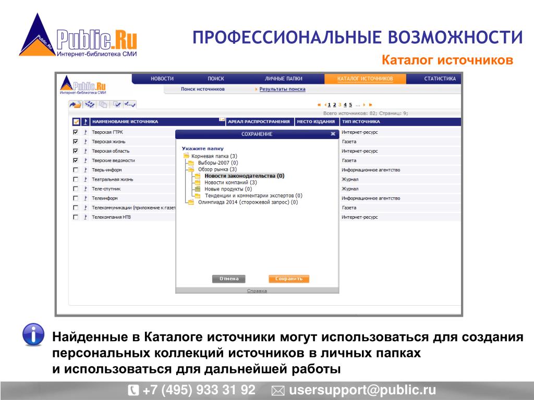Check the Телеинформ checkbox

pyautogui.click(x=76, y=198)
